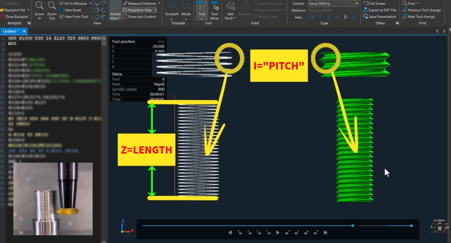Screen dimensions: 451x243
Task: Click the thread milling video thumbnail
Action: (53, 198)
